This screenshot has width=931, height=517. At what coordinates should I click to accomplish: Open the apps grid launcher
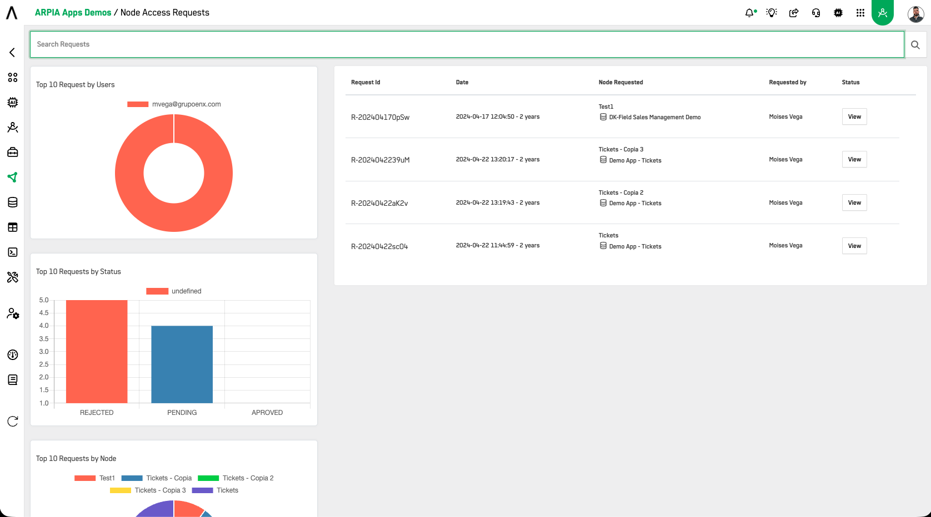[x=860, y=13]
